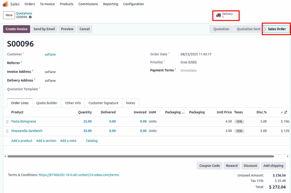The height and width of the screenshot is (193, 291).
Task: Click drag handle for Pasta Bolognese row
Action: point(7,122)
